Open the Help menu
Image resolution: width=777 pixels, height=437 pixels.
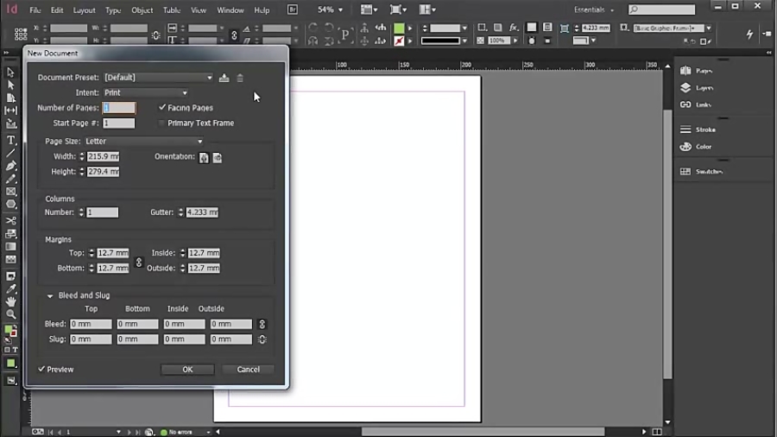[x=262, y=9]
